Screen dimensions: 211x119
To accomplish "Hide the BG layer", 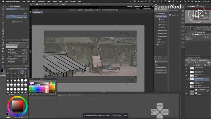I will pyautogui.click(x=186, y=79).
